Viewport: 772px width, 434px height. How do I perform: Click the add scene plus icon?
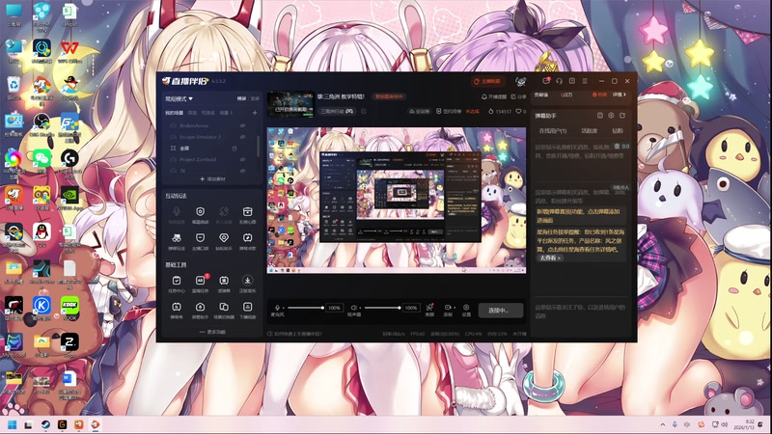[255, 113]
